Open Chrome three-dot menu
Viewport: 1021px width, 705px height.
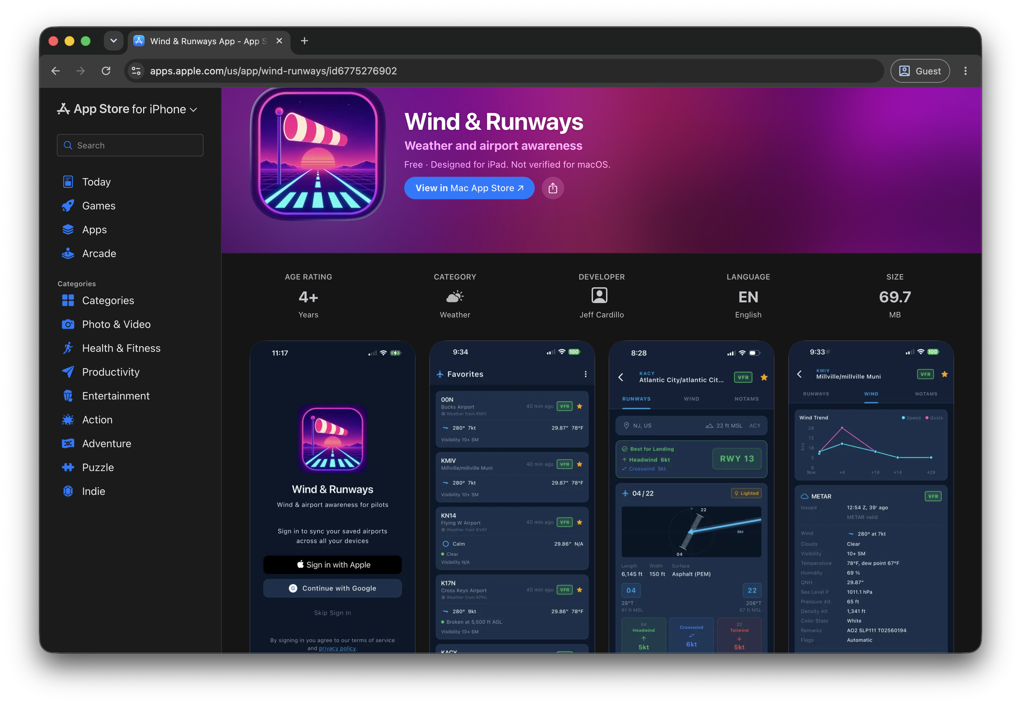coord(965,71)
